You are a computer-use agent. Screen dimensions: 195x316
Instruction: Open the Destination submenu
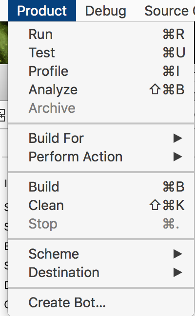(x=101, y=272)
